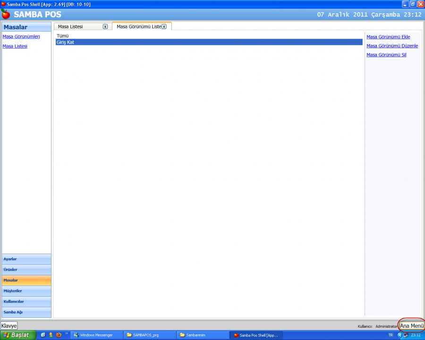Expand the quick launch chevron

pos(67,333)
